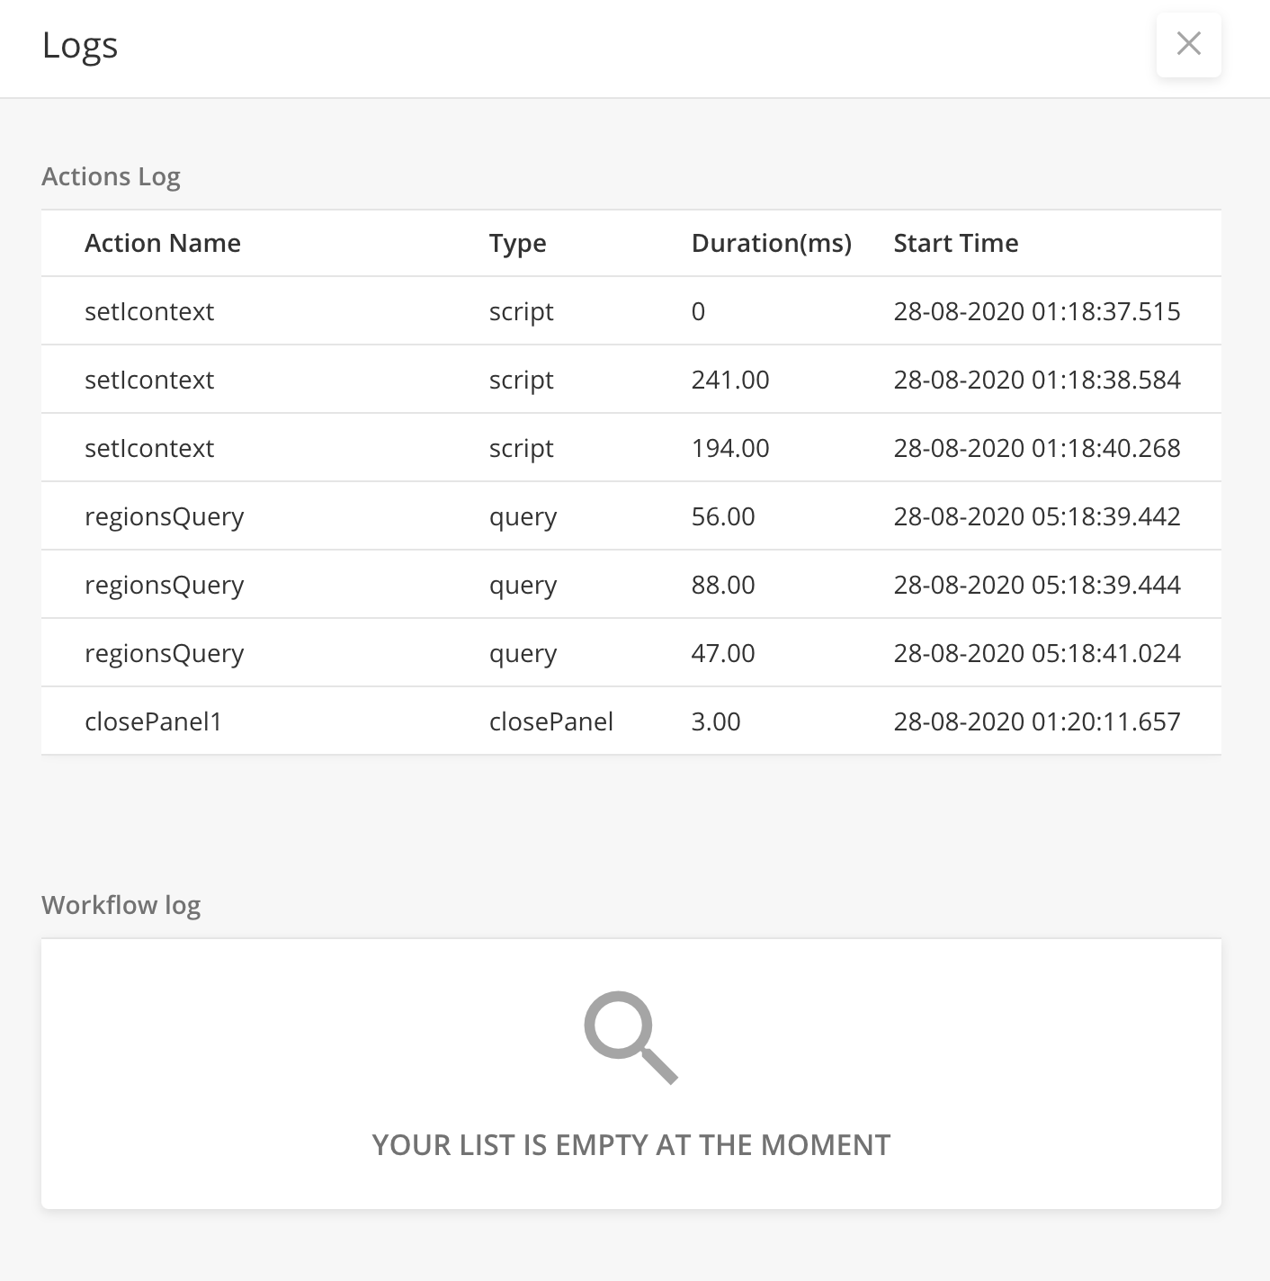The image size is (1270, 1281).
Task: Click start time 28-08-2020 01:20:11.657
Action: (1036, 721)
